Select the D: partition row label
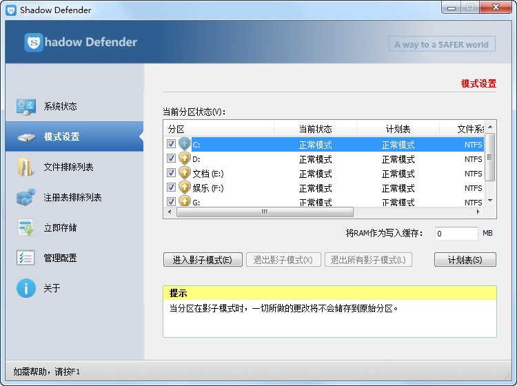 [x=196, y=159]
